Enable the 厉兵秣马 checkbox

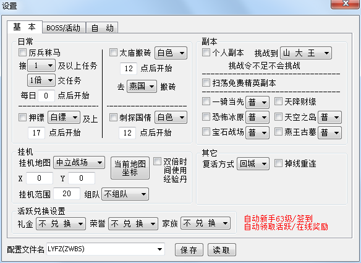pyautogui.click(x=22, y=53)
